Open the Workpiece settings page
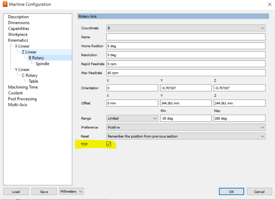The height and width of the screenshot is (200, 275). [x=18, y=34]
